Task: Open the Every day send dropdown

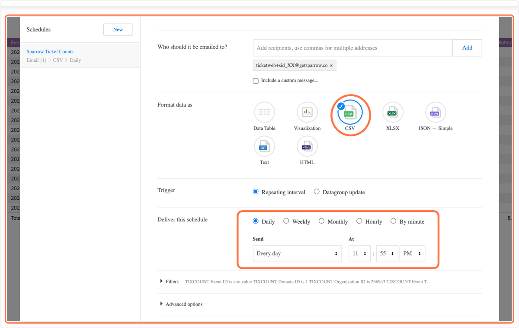Action: (x=297, y=253)
